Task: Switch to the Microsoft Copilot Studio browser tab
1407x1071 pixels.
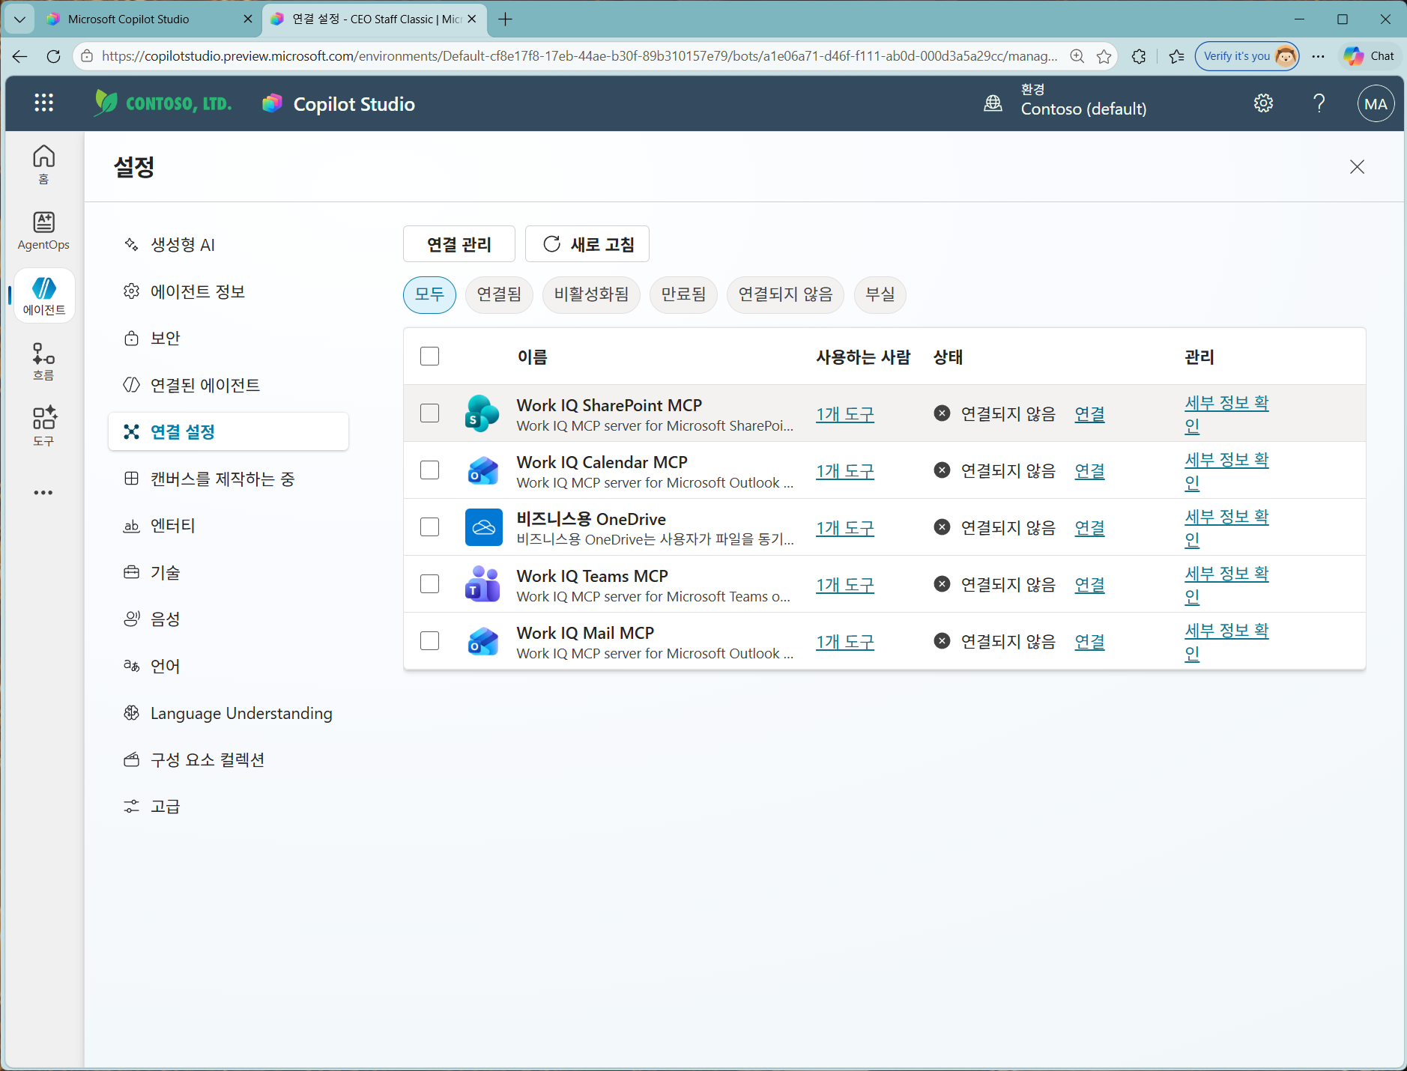Action: pos(149,19)
